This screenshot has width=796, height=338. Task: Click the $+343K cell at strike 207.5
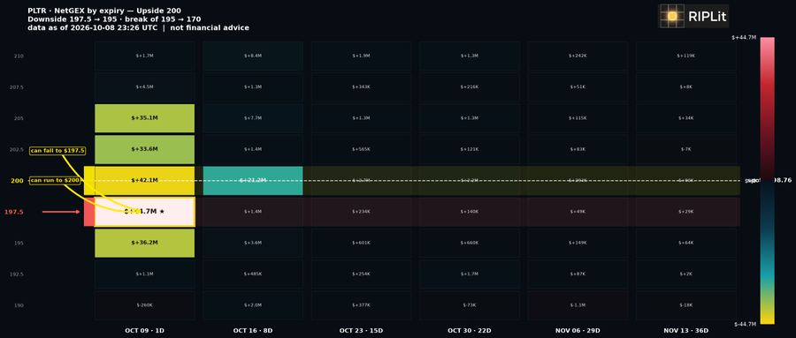pos(361,86)
